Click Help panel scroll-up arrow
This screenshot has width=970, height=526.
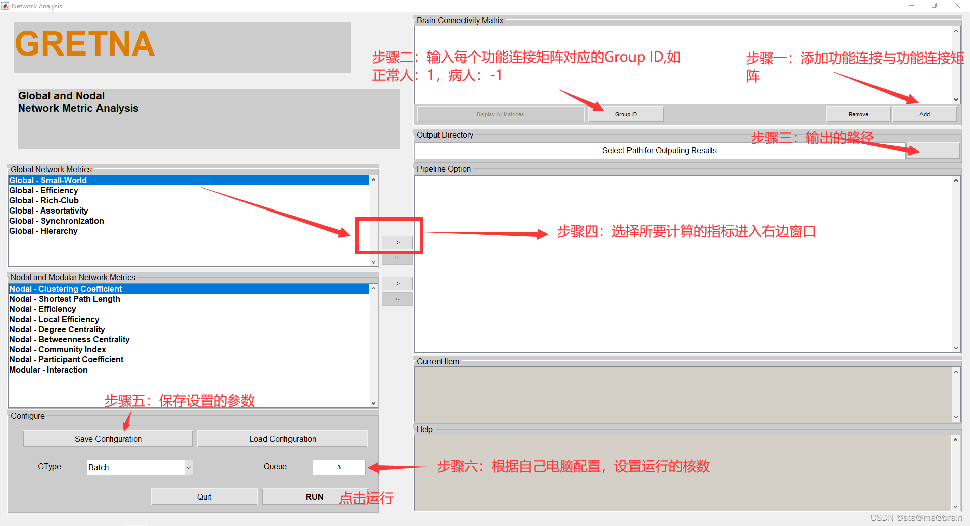(x=955, y=440)
